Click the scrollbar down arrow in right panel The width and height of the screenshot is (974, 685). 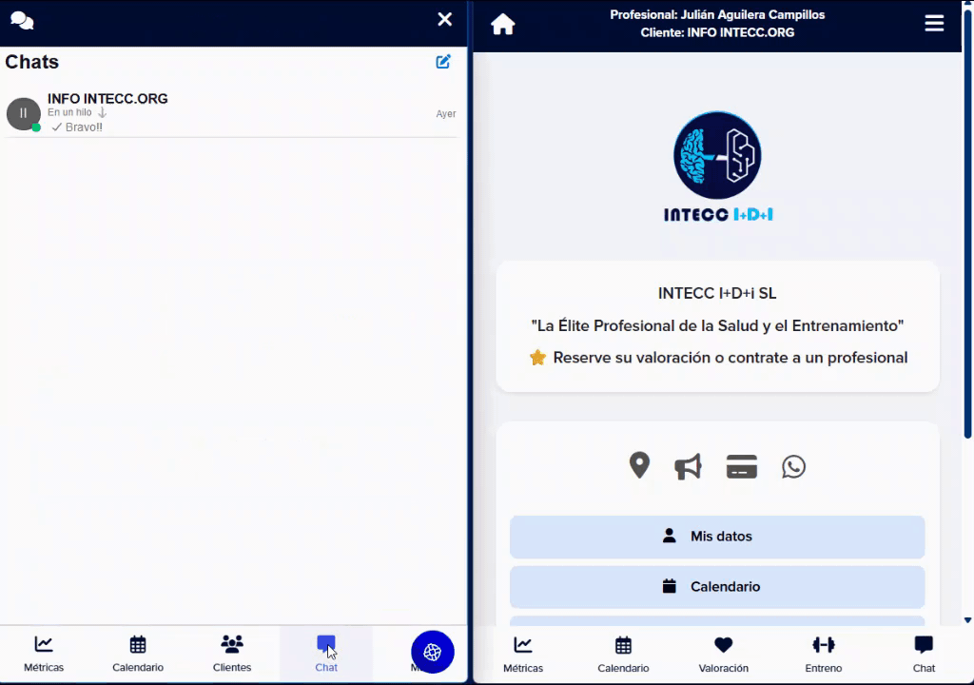tap(967, 619)
